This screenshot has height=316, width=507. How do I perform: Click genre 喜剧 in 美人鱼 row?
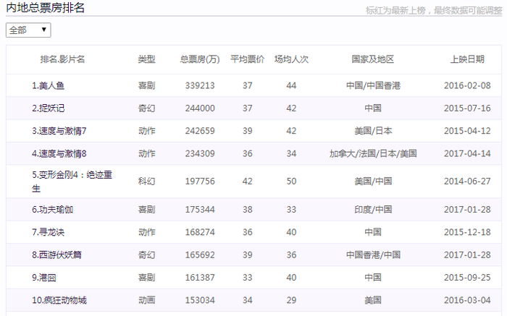click(146, 85)
